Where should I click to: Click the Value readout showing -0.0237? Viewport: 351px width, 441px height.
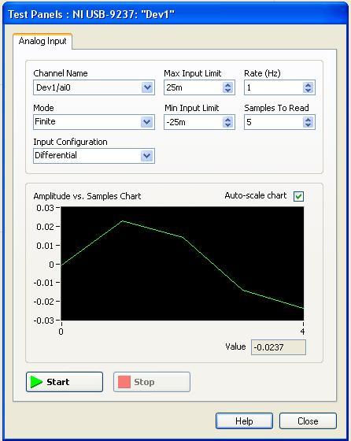(x=279, y=347)
